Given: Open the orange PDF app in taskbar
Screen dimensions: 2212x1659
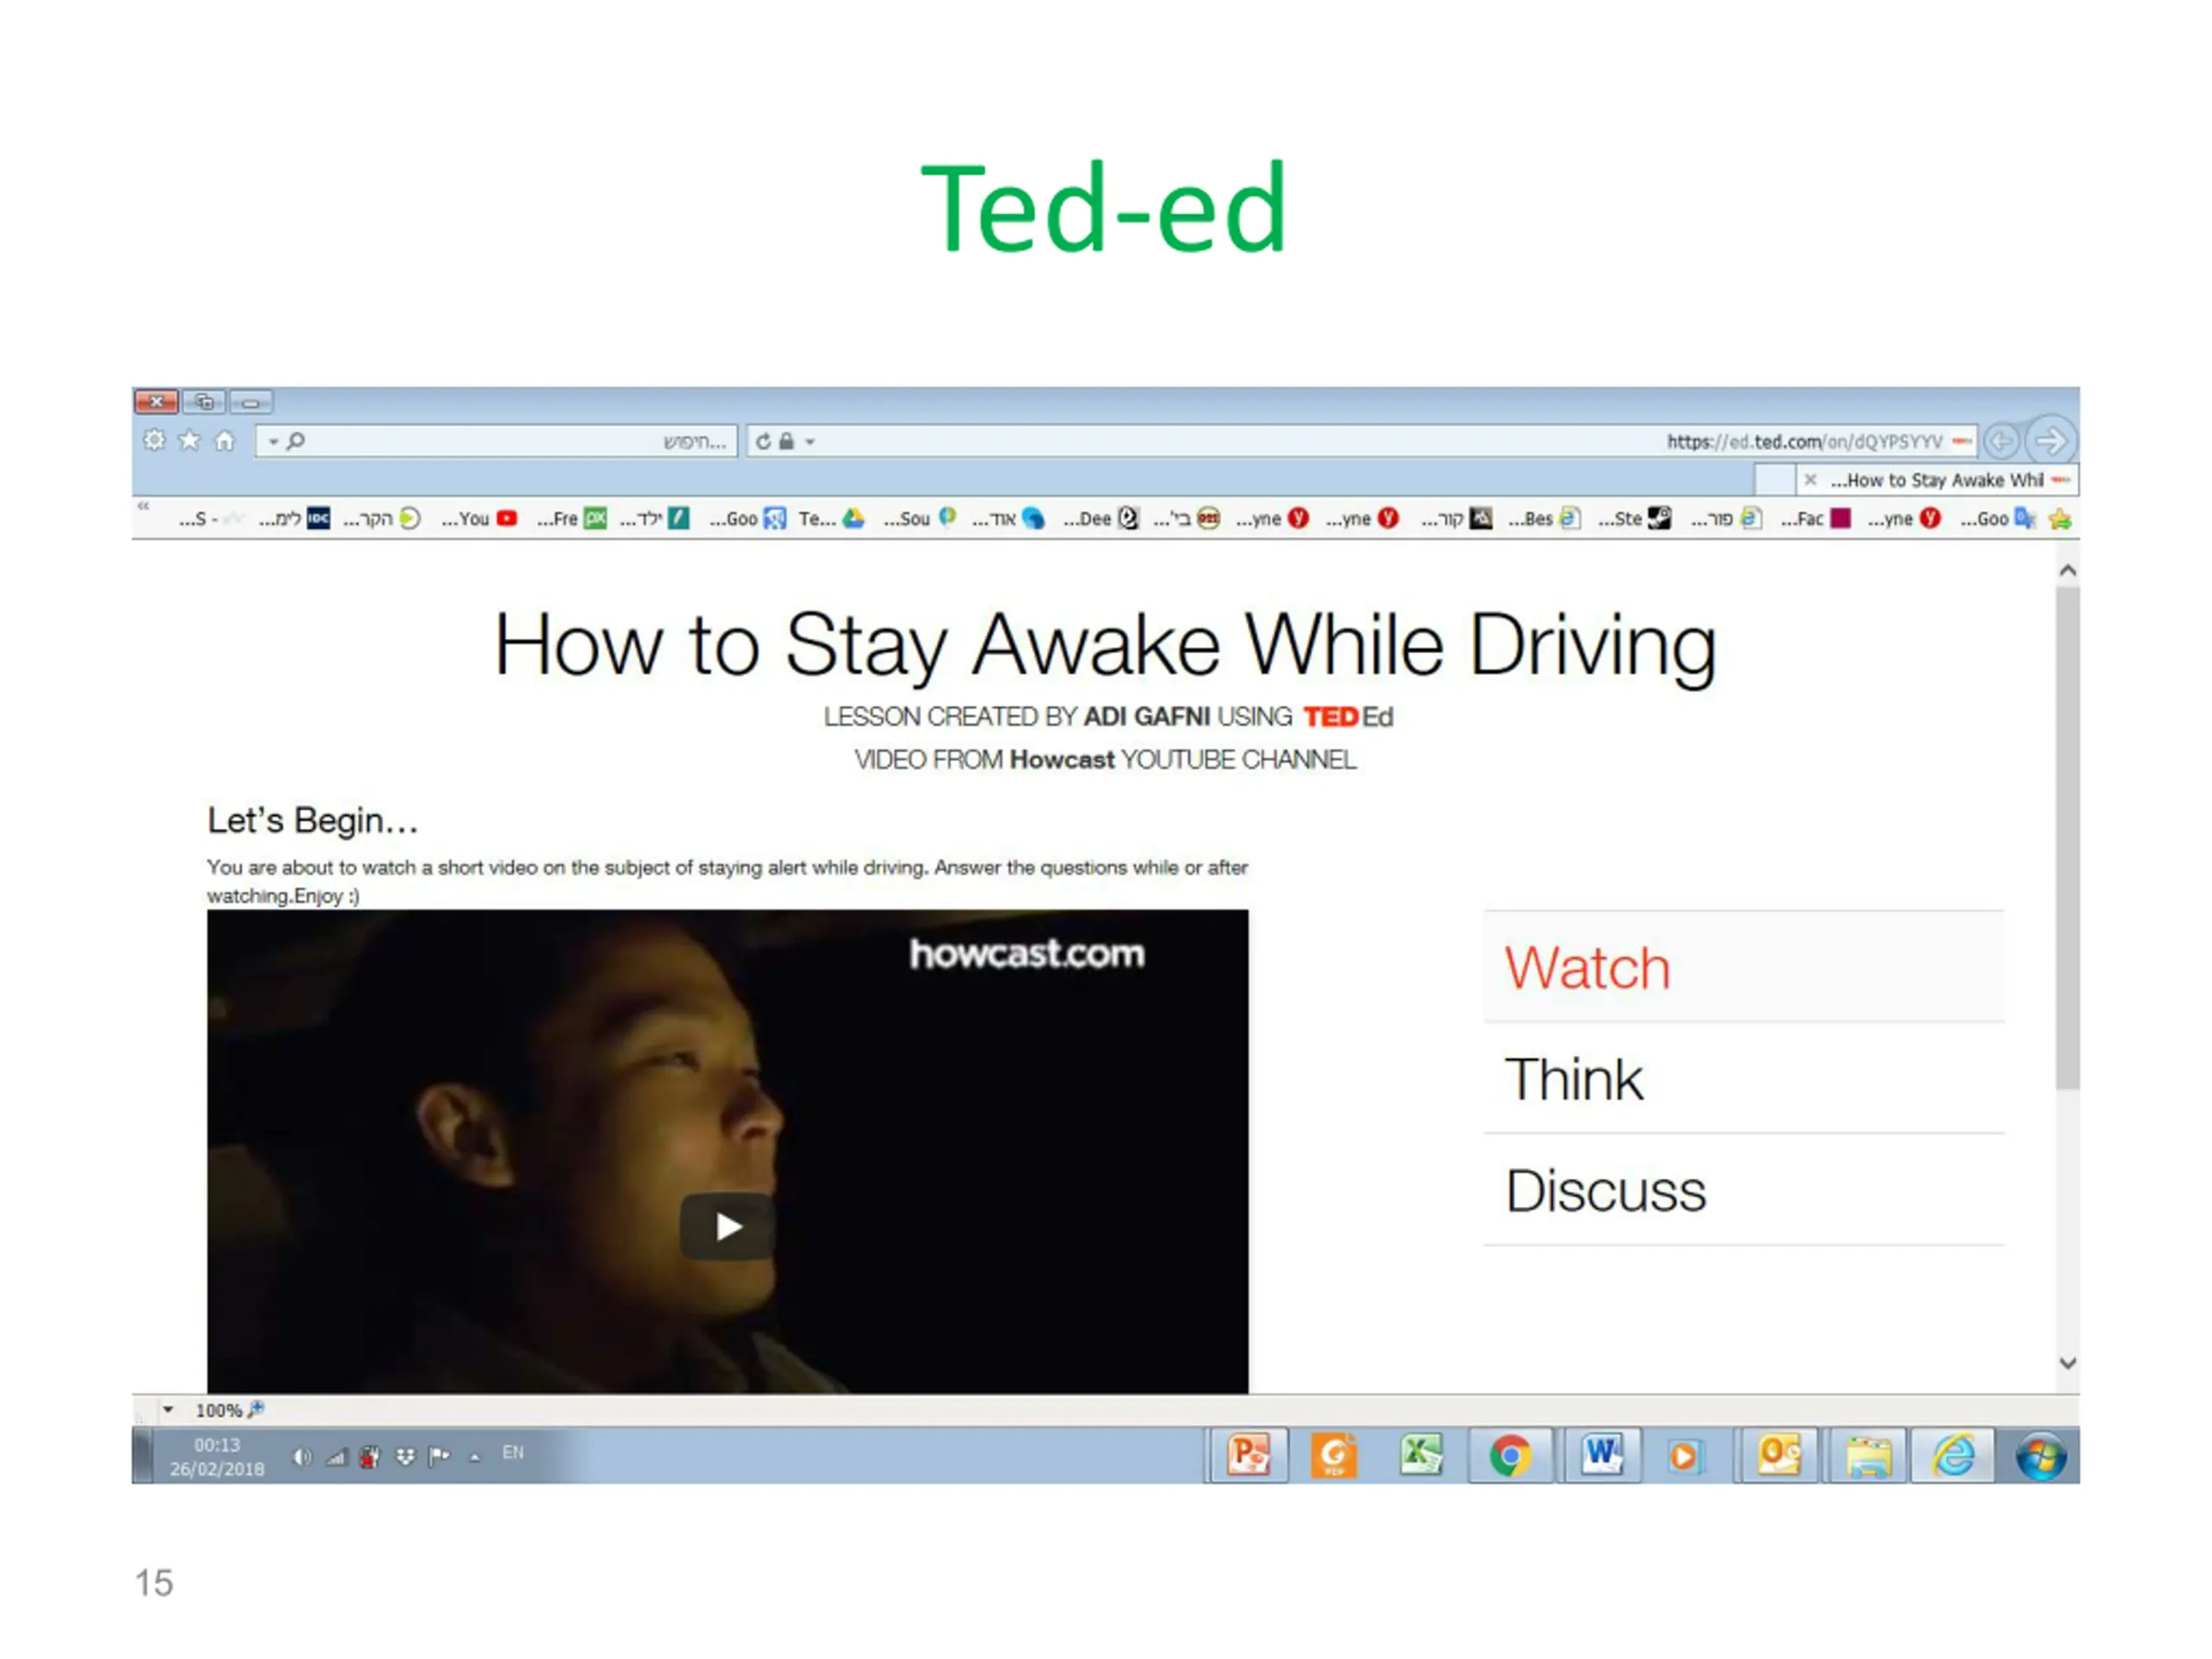Looking at the screenshot, I should pos(1334,1455).
